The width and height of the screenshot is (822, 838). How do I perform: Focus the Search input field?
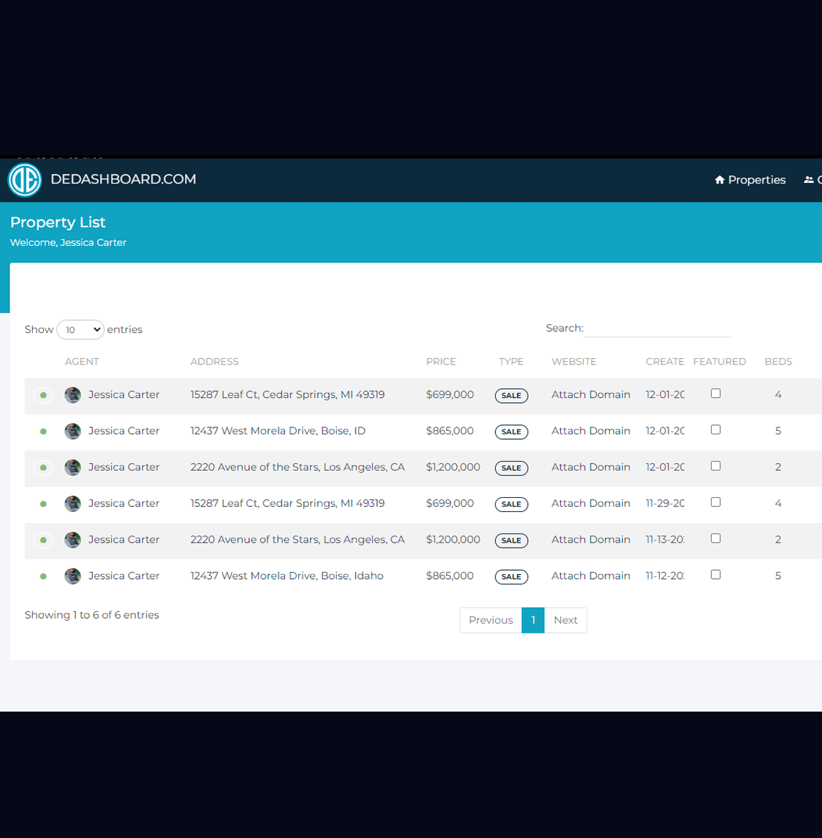tap(657, 328)
